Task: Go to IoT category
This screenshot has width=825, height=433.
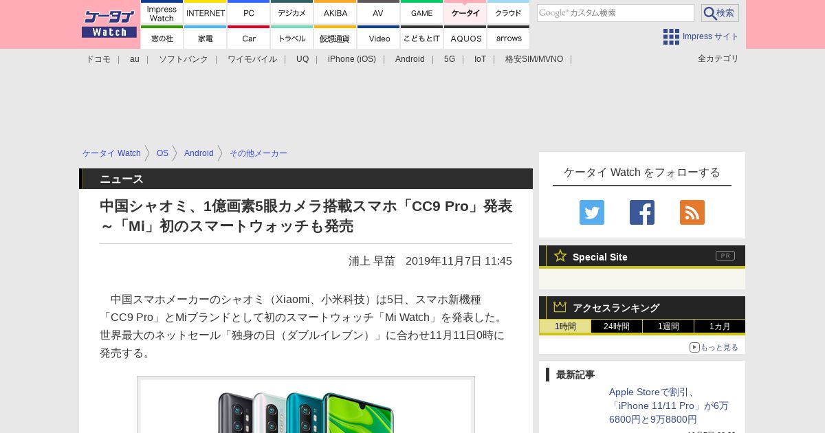Action: click(x=480, y=59)
